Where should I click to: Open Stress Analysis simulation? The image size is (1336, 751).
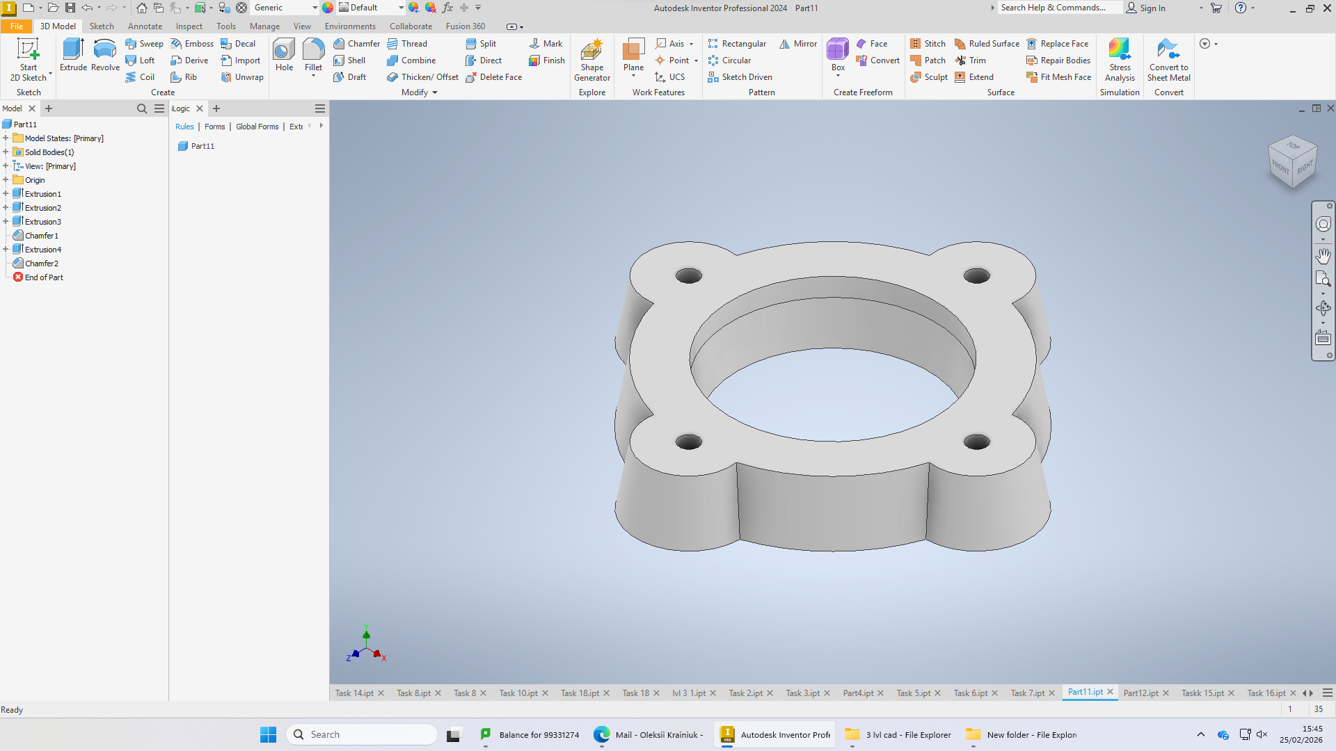point(1120,60)
